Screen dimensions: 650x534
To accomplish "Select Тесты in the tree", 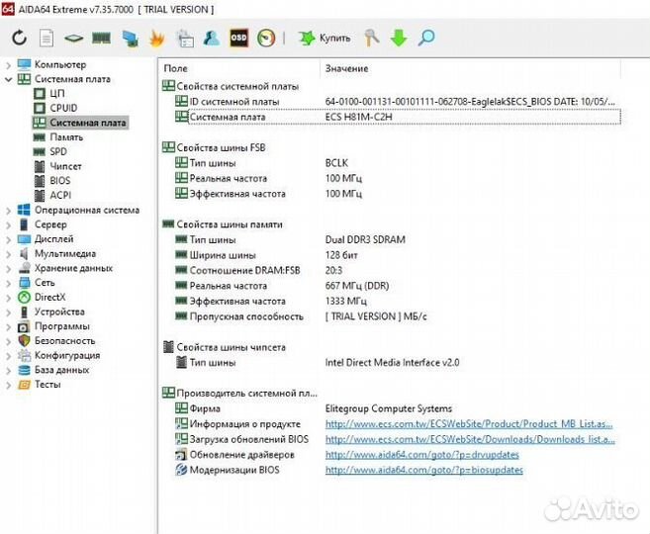I will click(x=40, y=385).
